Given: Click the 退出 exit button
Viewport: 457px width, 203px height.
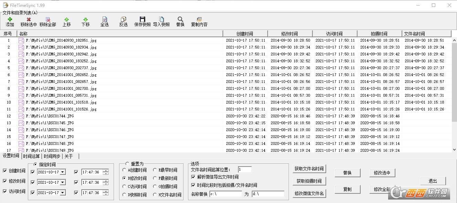Looking at the screenshot, I should tap(433, 181).
